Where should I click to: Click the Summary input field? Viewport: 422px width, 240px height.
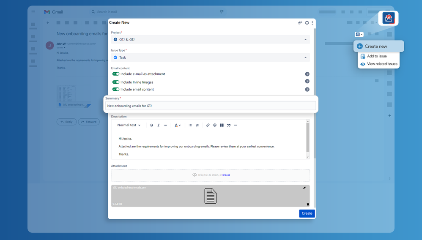[211, 106]
